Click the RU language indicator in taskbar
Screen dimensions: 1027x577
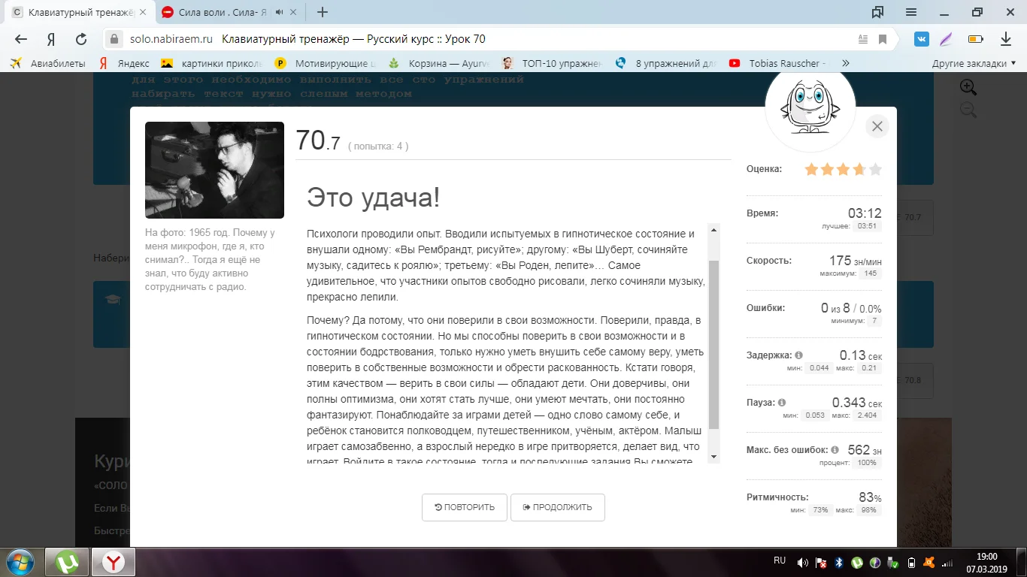pos(780,561)
